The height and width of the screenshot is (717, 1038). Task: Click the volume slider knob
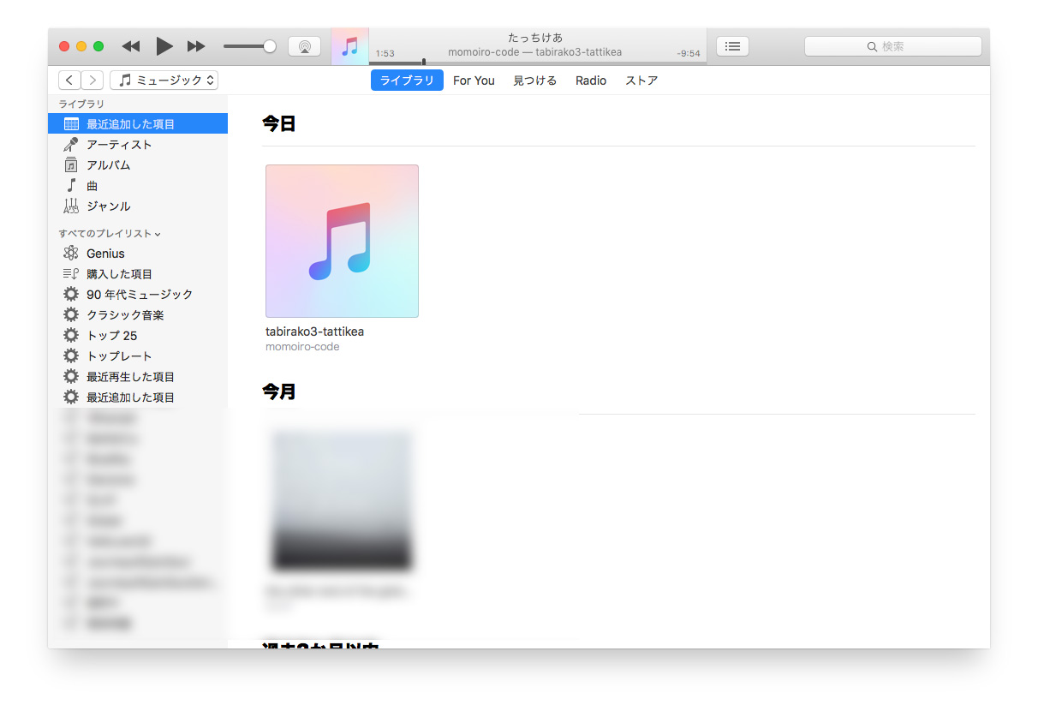click(270, 46)
